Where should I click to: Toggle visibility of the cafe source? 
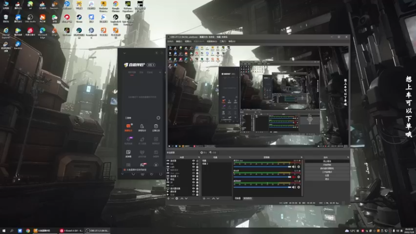193,167
